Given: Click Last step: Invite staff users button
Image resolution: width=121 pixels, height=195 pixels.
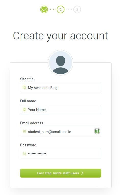Looking at the screenshot, I should point(61,173).
